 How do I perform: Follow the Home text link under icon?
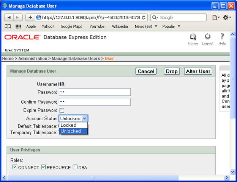coord(193,44)
